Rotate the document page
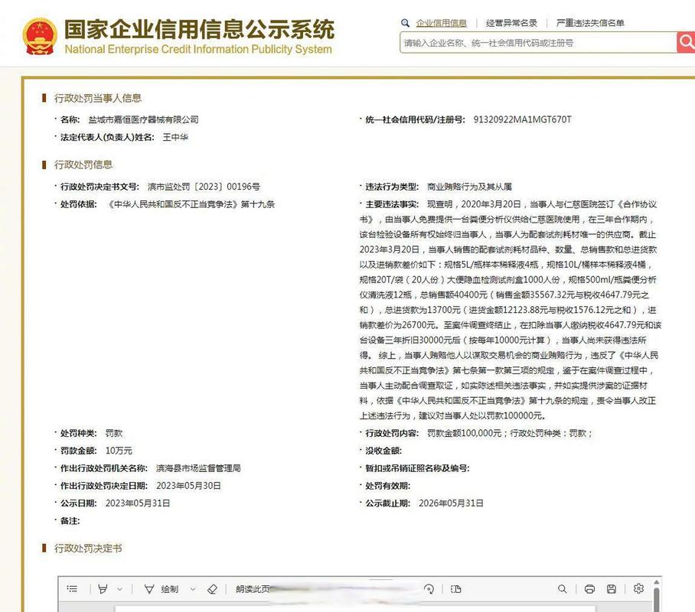695x612 pixels. pyautogui.click(x=429, y=589)
